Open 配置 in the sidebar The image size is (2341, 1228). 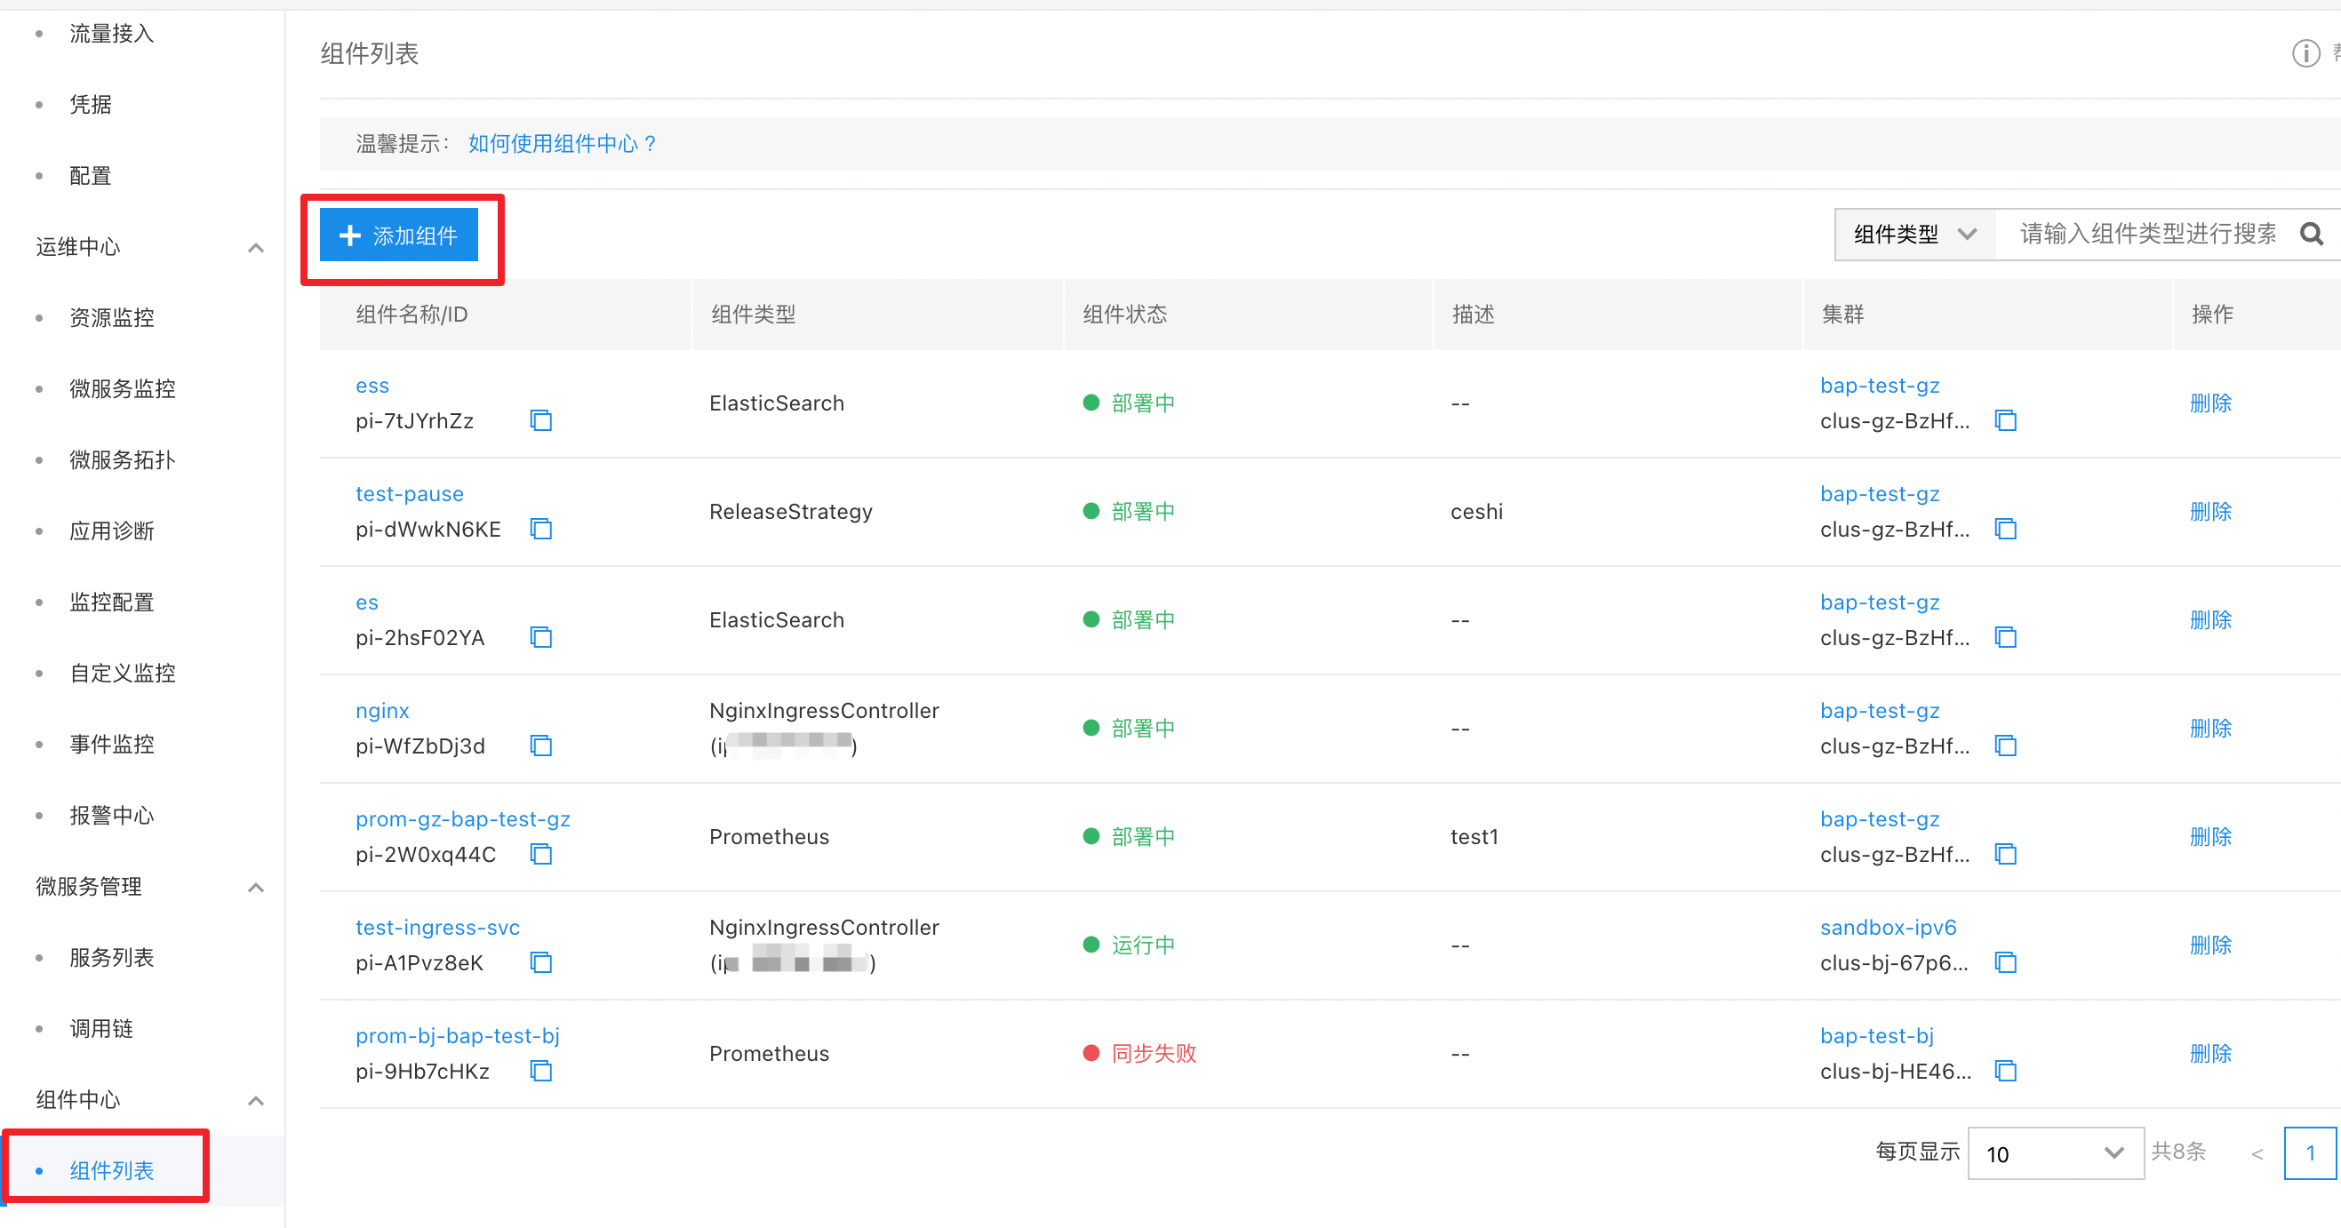tap(91, 175)
